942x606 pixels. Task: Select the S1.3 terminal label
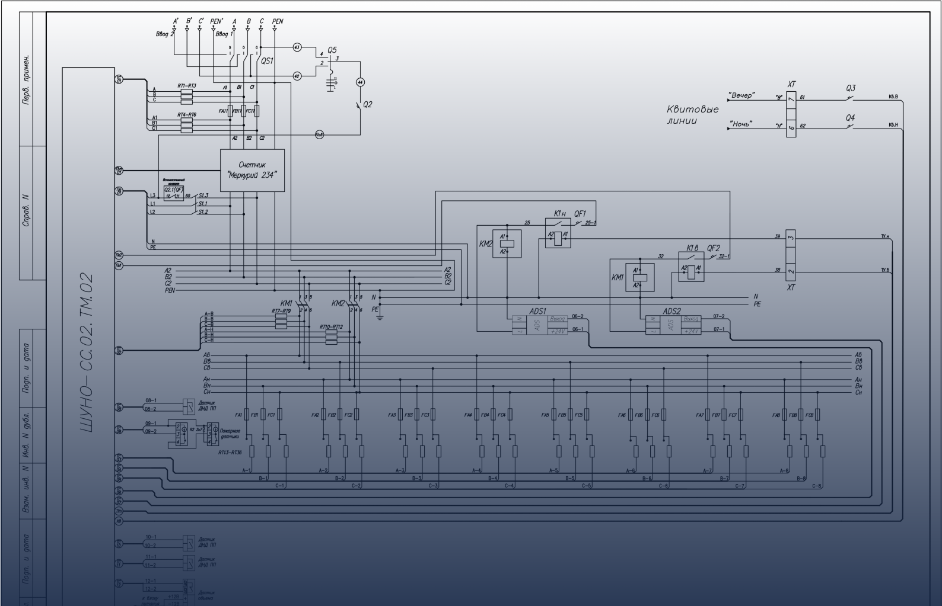coord(203,195)
